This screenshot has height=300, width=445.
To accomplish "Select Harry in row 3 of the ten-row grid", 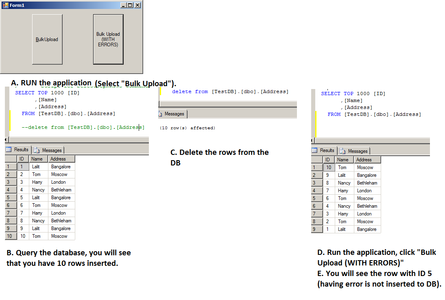I will 38,182.
